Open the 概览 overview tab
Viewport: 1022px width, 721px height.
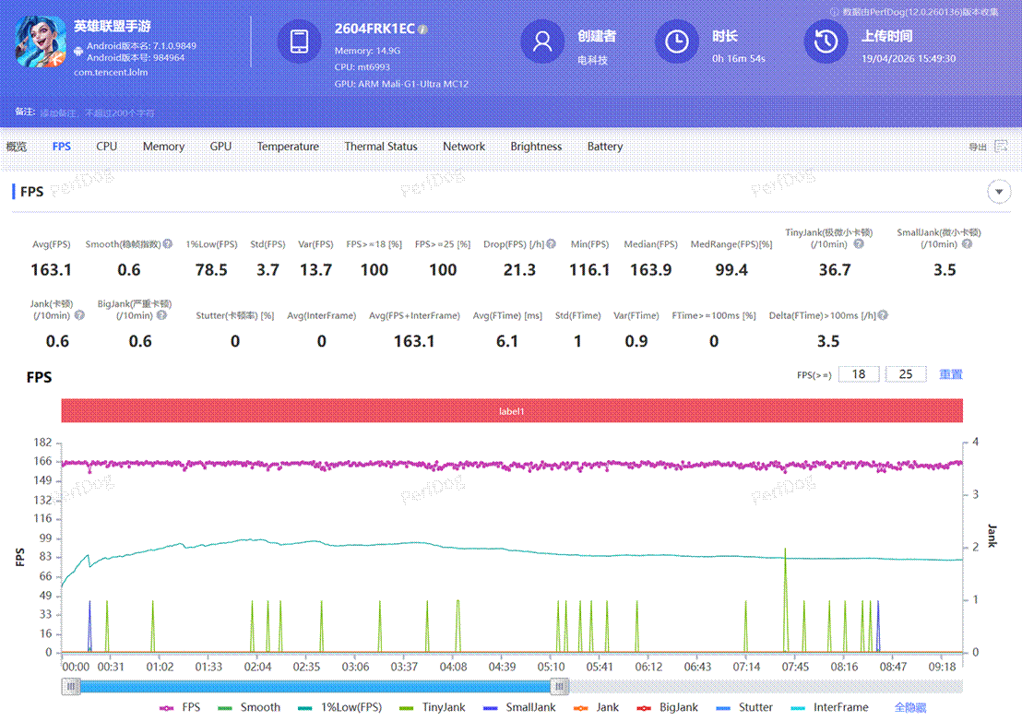(x=17, y=147)
